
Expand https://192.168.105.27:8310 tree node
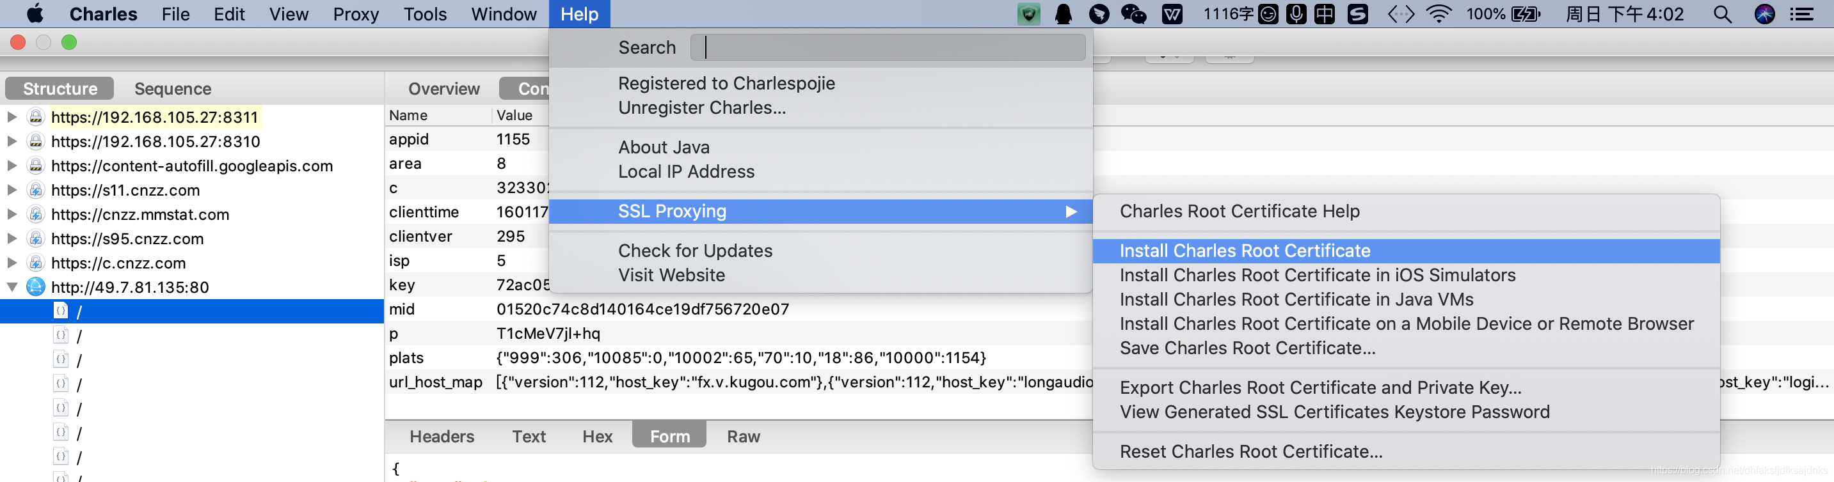[12, 141]
